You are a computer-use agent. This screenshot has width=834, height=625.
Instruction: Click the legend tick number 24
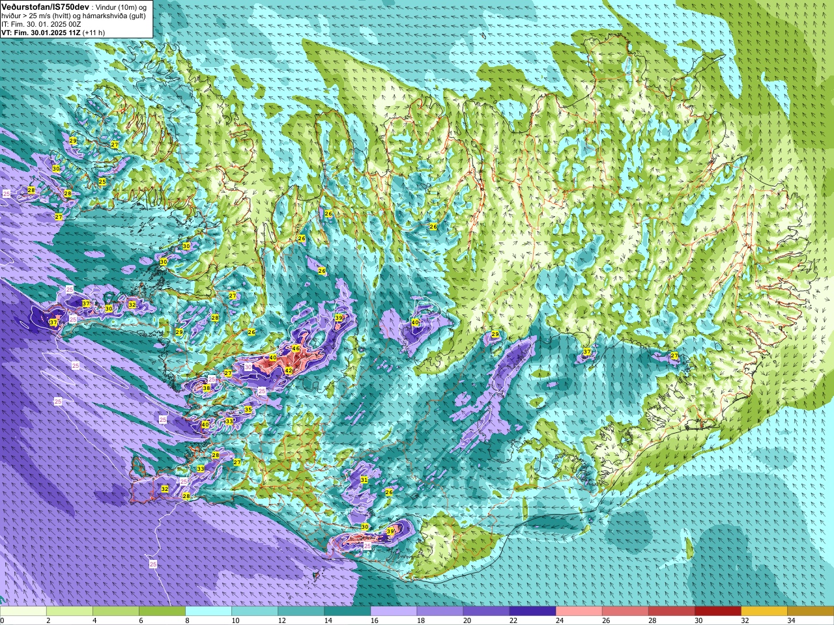click(559, 620)
